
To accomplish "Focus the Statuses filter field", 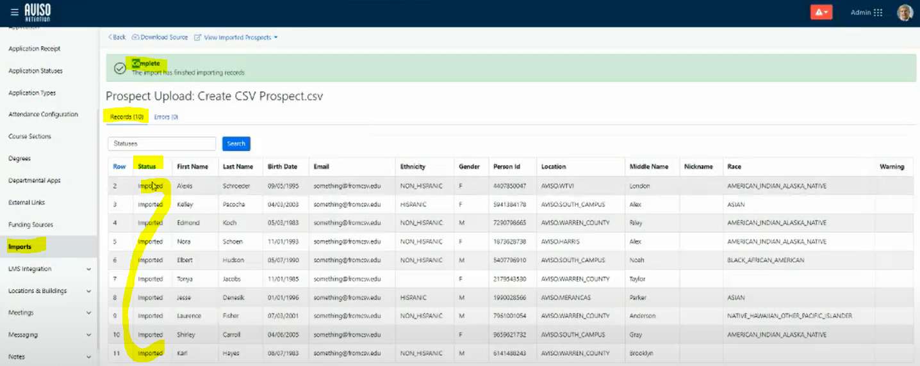I will (161, 143).
